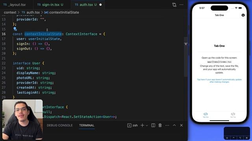Open the TERMINAL panel tab
The image size is (252, 141).
point(87,125)
